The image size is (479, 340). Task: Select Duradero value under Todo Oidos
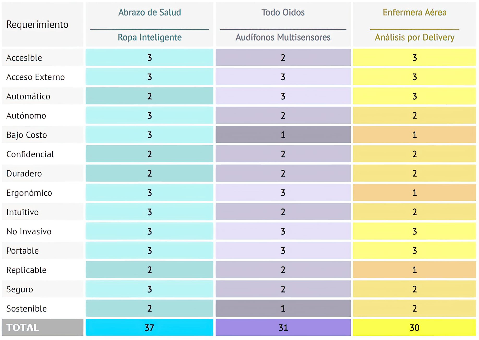tap(283, 173)
